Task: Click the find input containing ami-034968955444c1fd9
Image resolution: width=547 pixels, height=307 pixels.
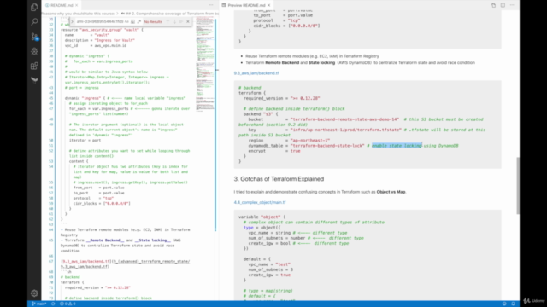Action: pyautogui.click(x=100, y=21)
